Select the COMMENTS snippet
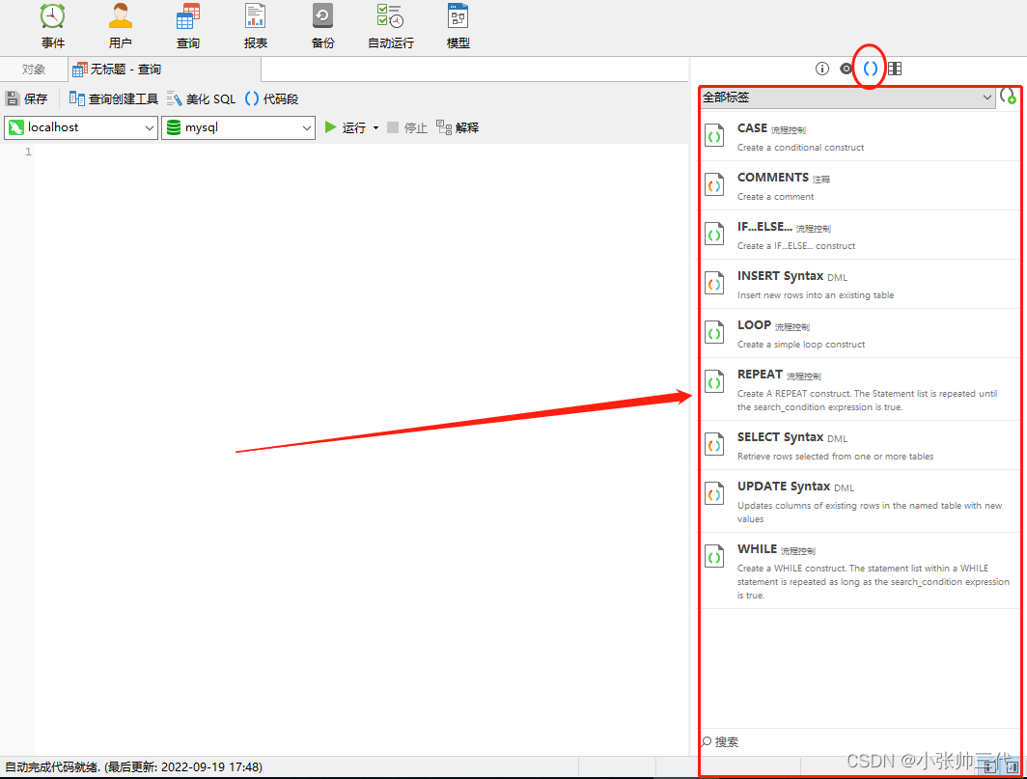The image size is (1027, 779). [861, 185]
